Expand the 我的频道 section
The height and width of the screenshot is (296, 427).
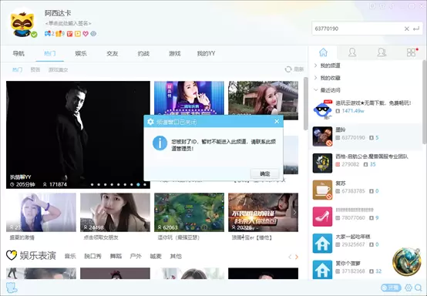(x=328, y=66)
